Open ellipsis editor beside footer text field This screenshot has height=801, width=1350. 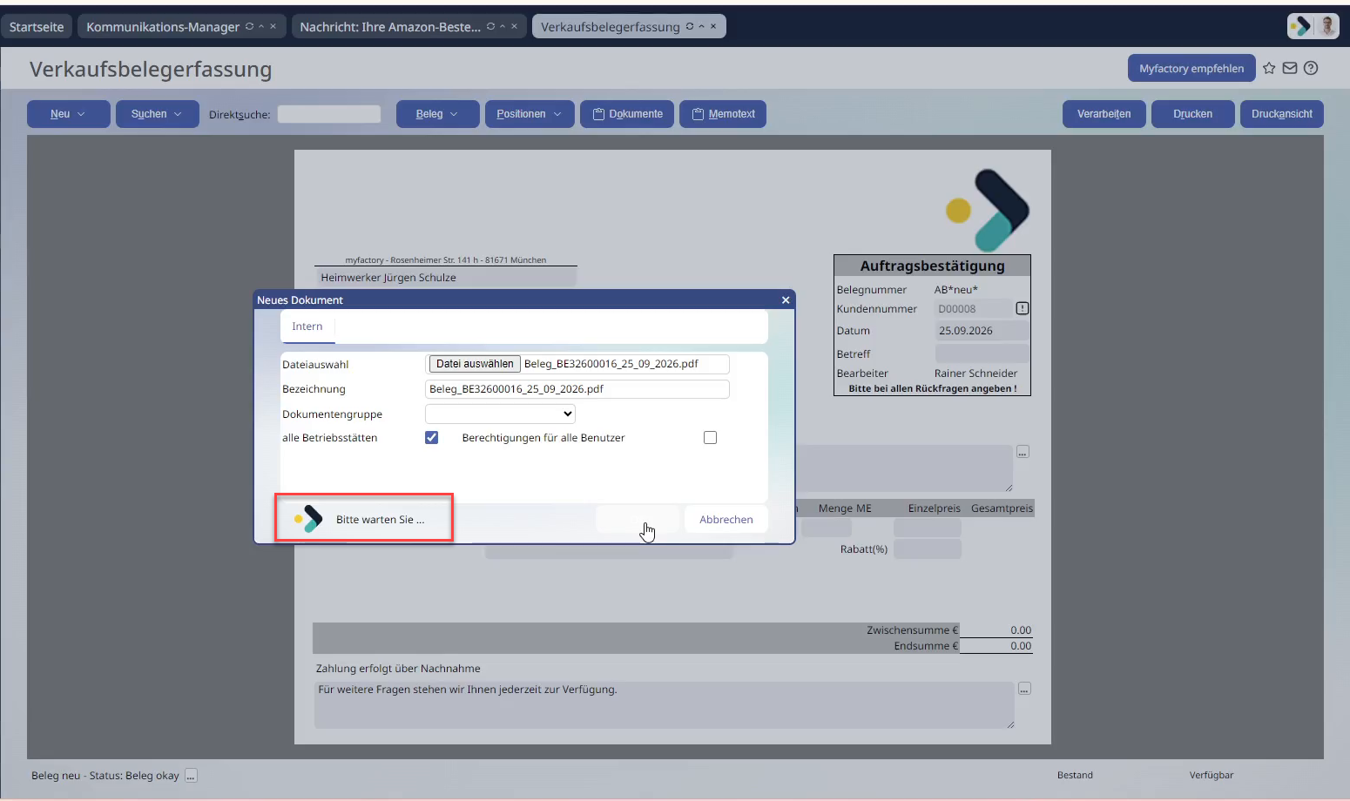1024,689
